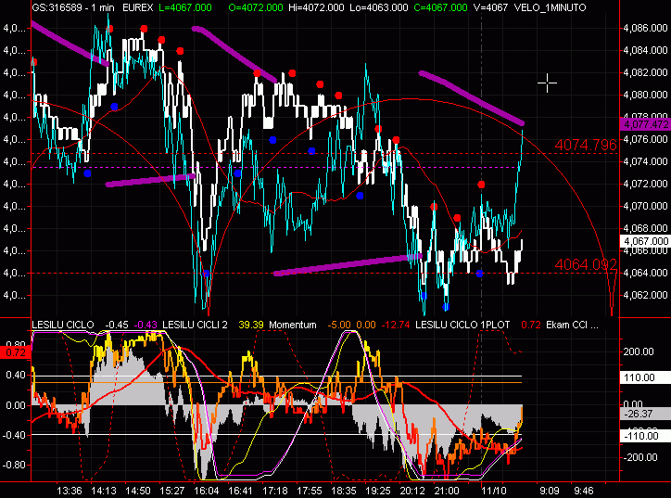The image size is (671, 498).
Task: Click the 4064.092 red level label
Action: pyautogui.click(x=586, y=265)
